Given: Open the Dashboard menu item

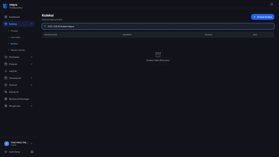Looking at the screenshot, I should click(19, 17).
